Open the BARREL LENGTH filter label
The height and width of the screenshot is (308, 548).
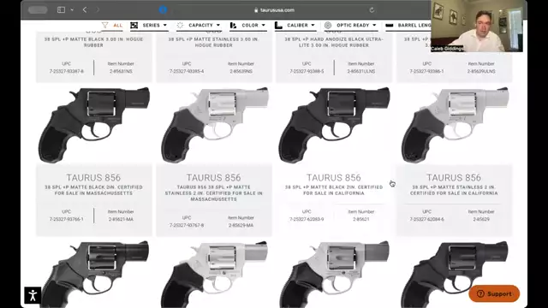point(414,25)
